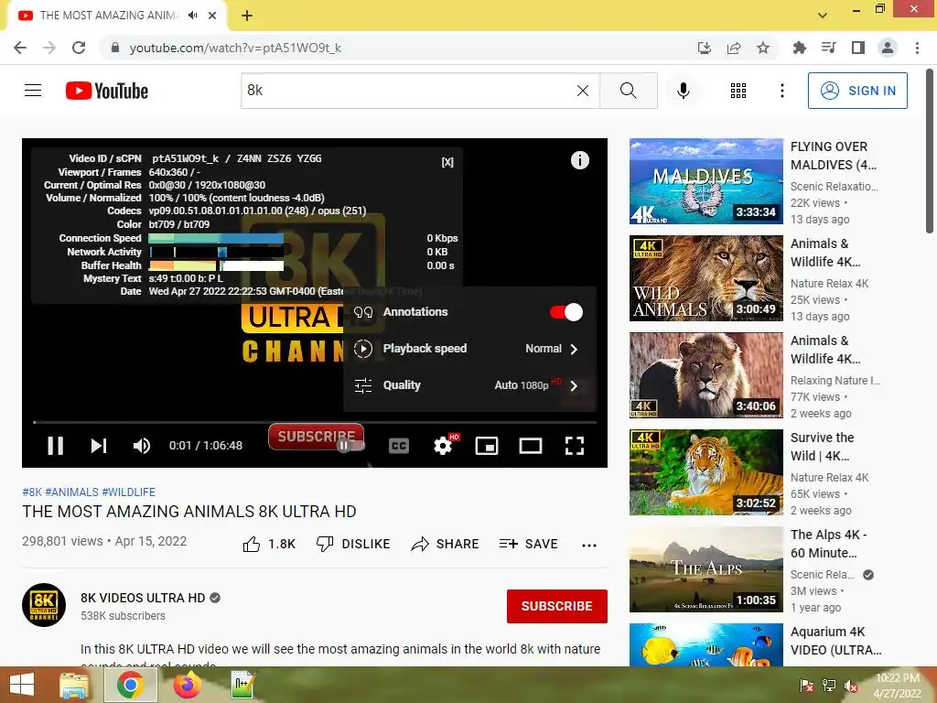This screenshot has height=703, width=937.
Task: Open Playback speed submenu
Action: tap(469, 349)
